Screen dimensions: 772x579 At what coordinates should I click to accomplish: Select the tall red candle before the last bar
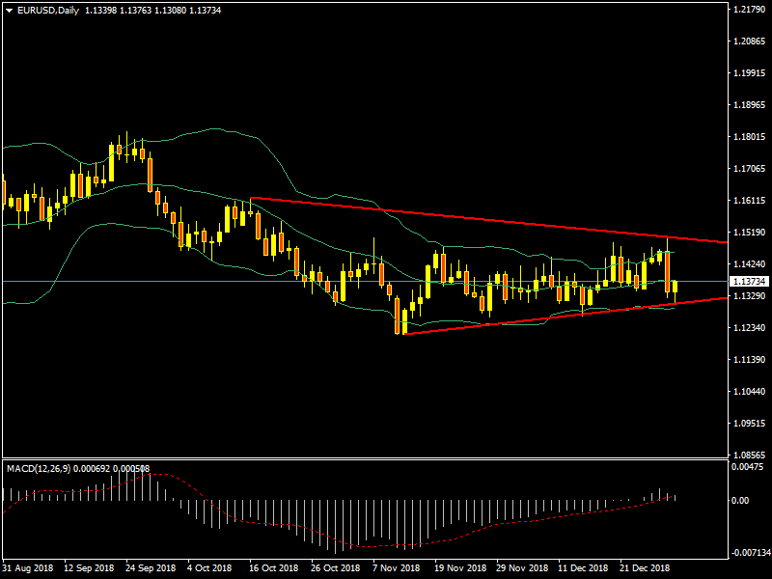tap(667, 270)
